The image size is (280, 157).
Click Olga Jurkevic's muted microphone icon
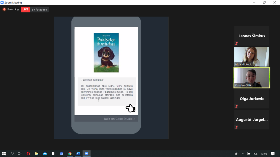(237, 106)
